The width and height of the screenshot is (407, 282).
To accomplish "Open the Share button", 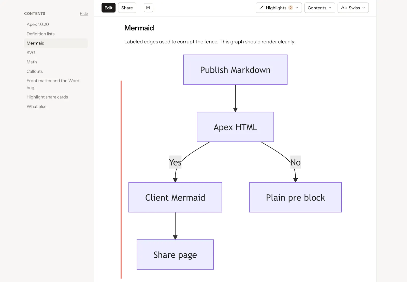I will pos(127,8).
